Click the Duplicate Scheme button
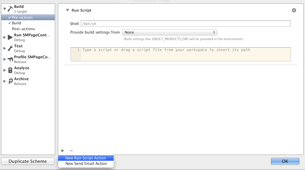 [x=28, y=161]
